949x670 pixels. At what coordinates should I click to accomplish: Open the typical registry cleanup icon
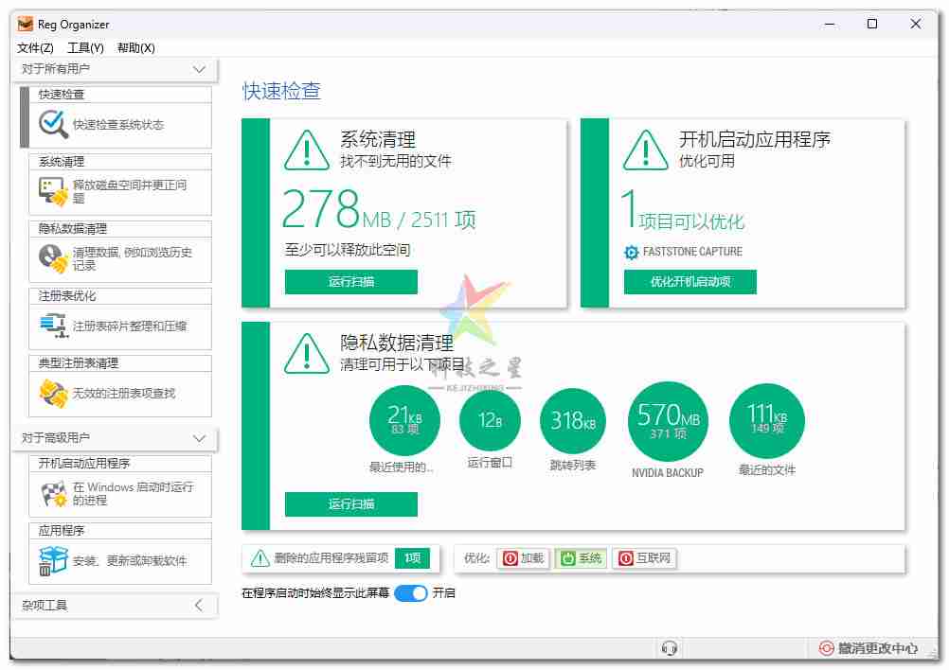coord(53,393)
